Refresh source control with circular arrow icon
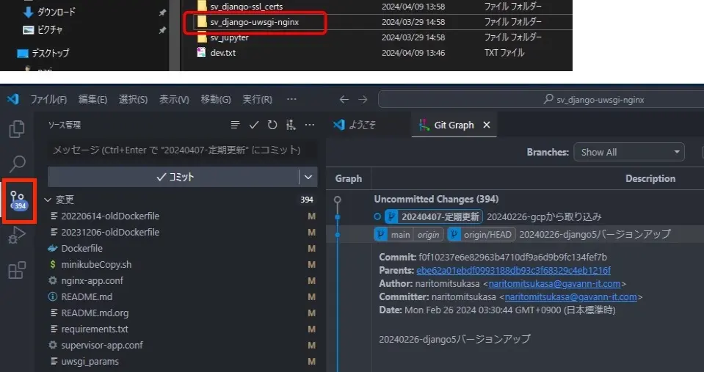The image size is (704, 372). coord(272,125)
